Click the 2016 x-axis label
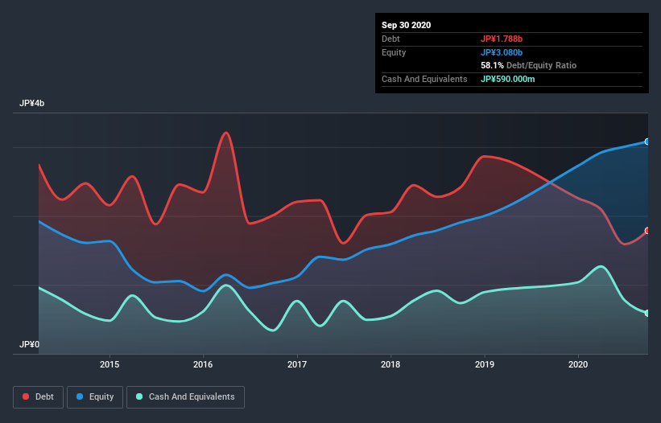Image resolution: width=661 pixels, height=423 pixels. click(203, 364)
